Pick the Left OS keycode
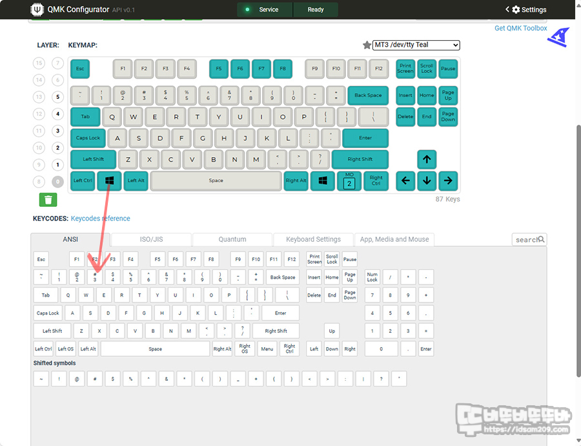Screen dimensions: 581x446 [x=66, y=349]
